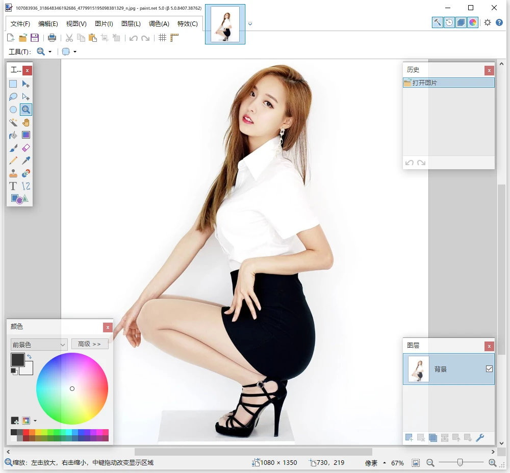This screenshot has height=473, width=510.
Task: Click the 高级 >> button
Action: [90, 345]
